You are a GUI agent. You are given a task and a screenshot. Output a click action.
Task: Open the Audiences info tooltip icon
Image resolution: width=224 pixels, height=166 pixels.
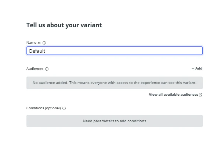click(x=47, y=69)
